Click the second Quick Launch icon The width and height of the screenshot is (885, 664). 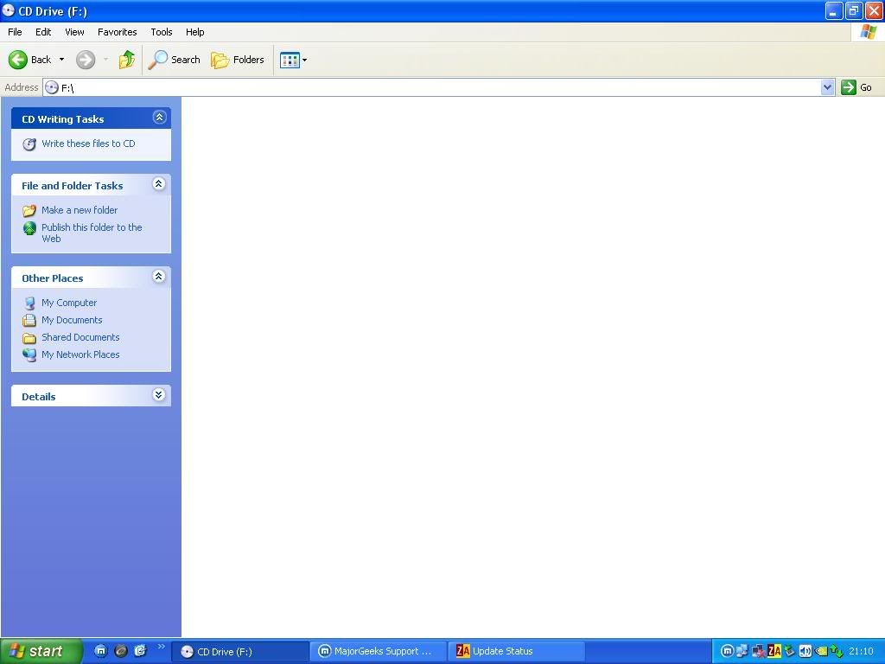(121, 651)
